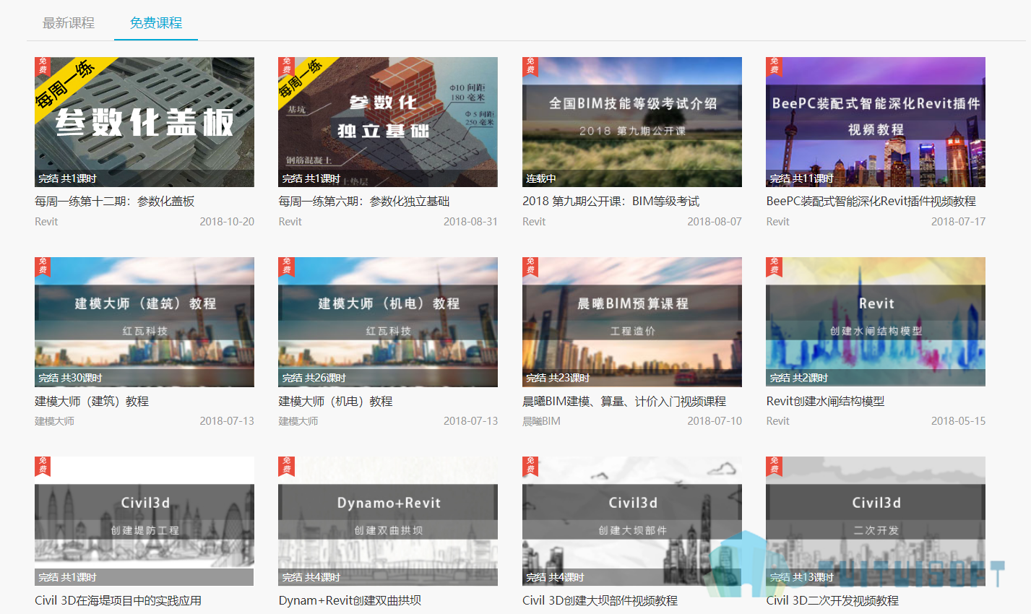
Task: Click the 免费 badge on 晨曦BIM预算课程 thumbnail
Action: (530, 266)
